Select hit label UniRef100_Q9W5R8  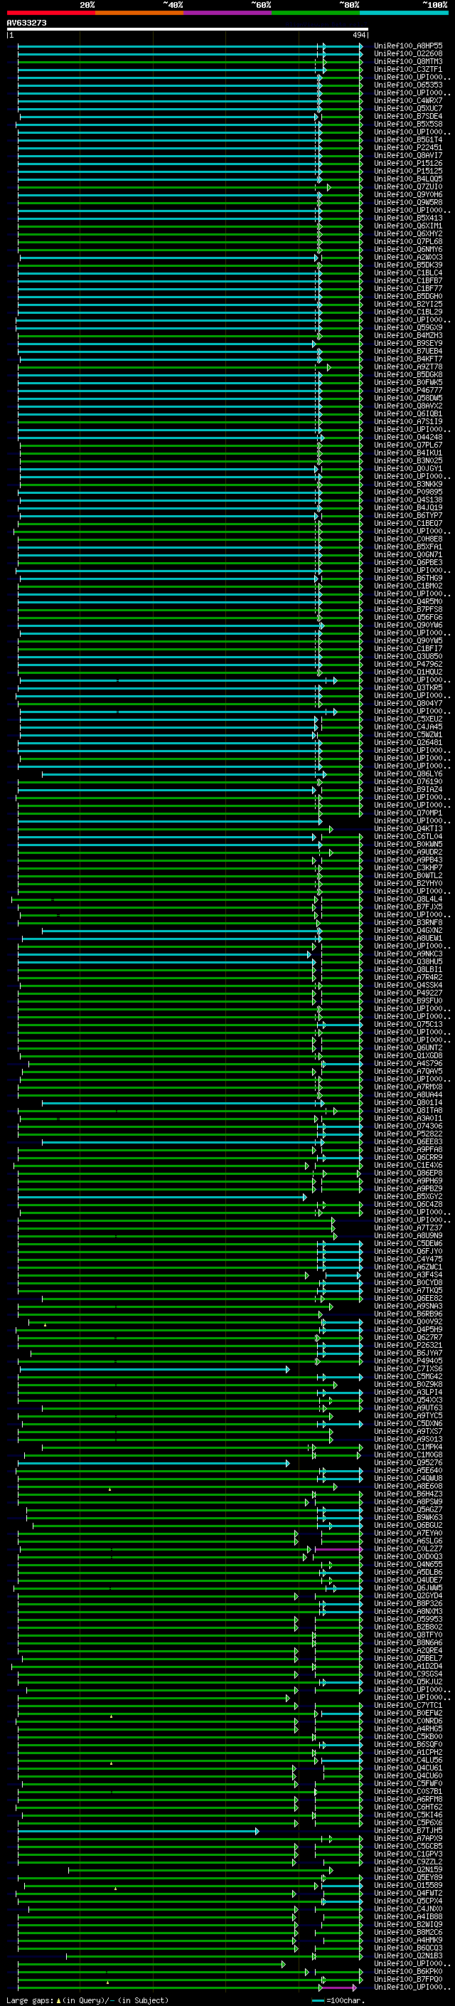click(408, 203)
